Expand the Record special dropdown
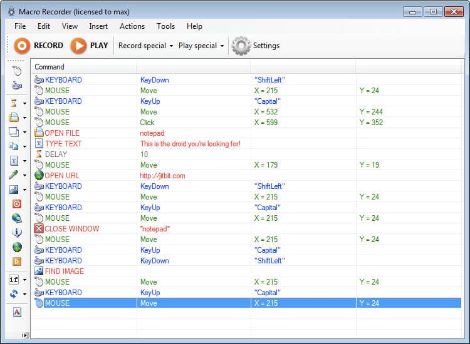Screen dimensions: 470x344 (x=145, y=46)
